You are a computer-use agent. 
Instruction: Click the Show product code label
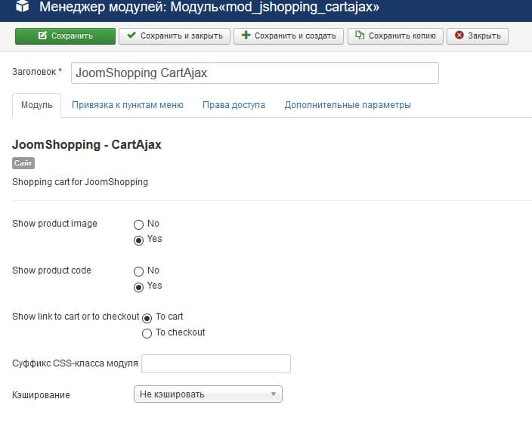point(51,270)
